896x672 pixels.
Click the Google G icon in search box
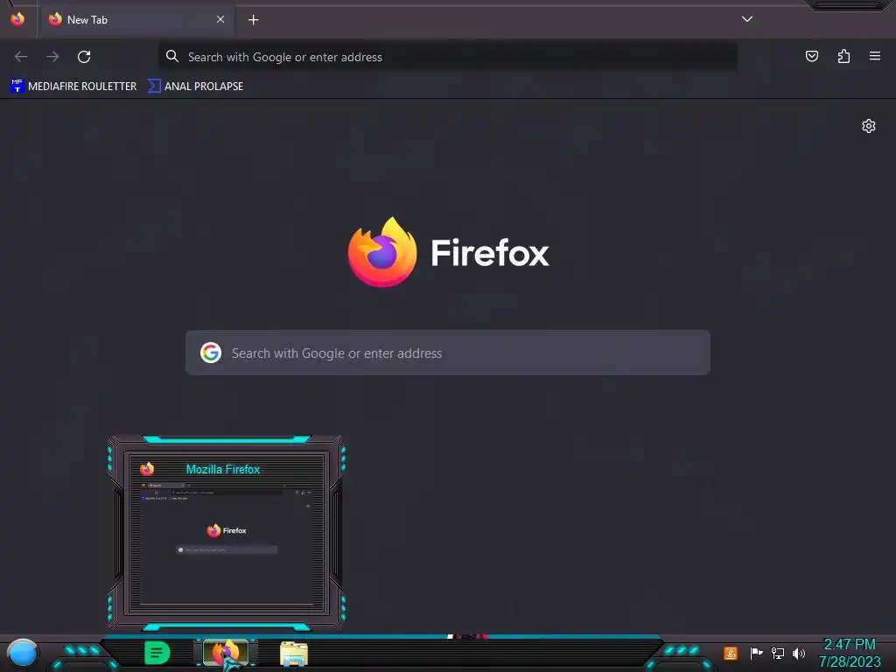[x=211, y=353]
